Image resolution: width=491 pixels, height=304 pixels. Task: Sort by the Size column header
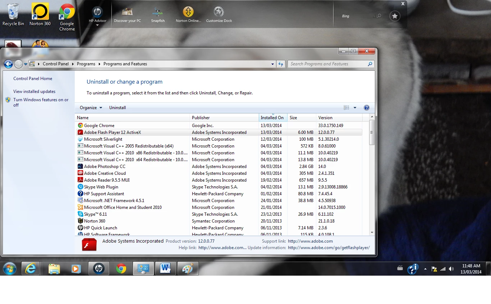(302, 118)
